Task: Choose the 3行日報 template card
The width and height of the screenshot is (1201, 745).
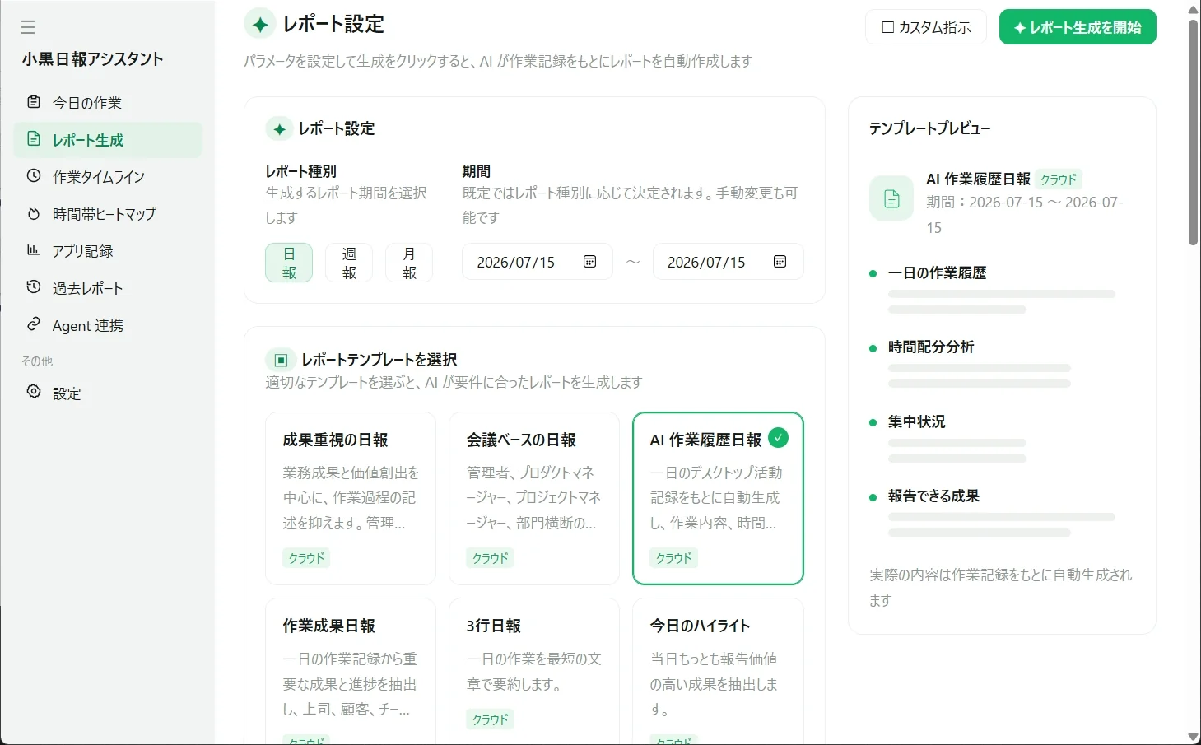Action: [534, 671]
